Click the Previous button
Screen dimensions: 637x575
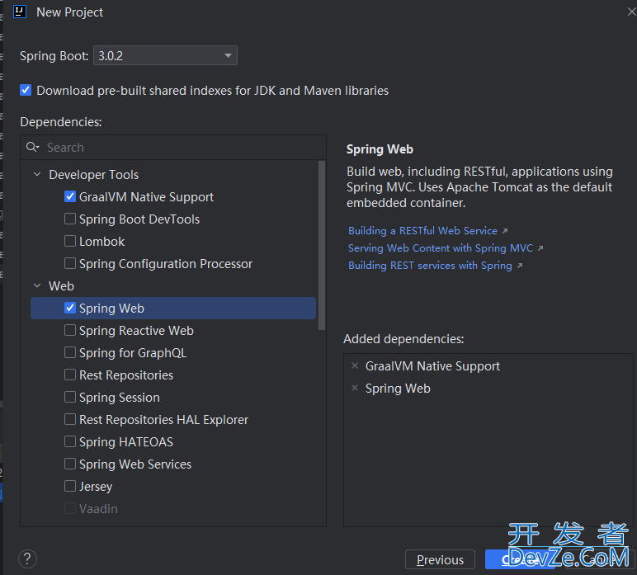440,559
